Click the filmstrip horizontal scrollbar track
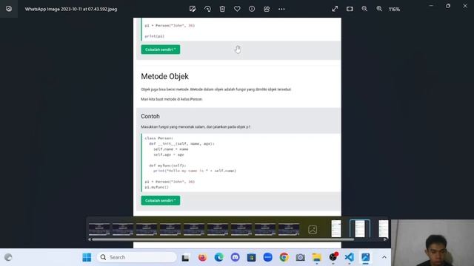Screen dimensions: 474x266 (x=223, y=239)
